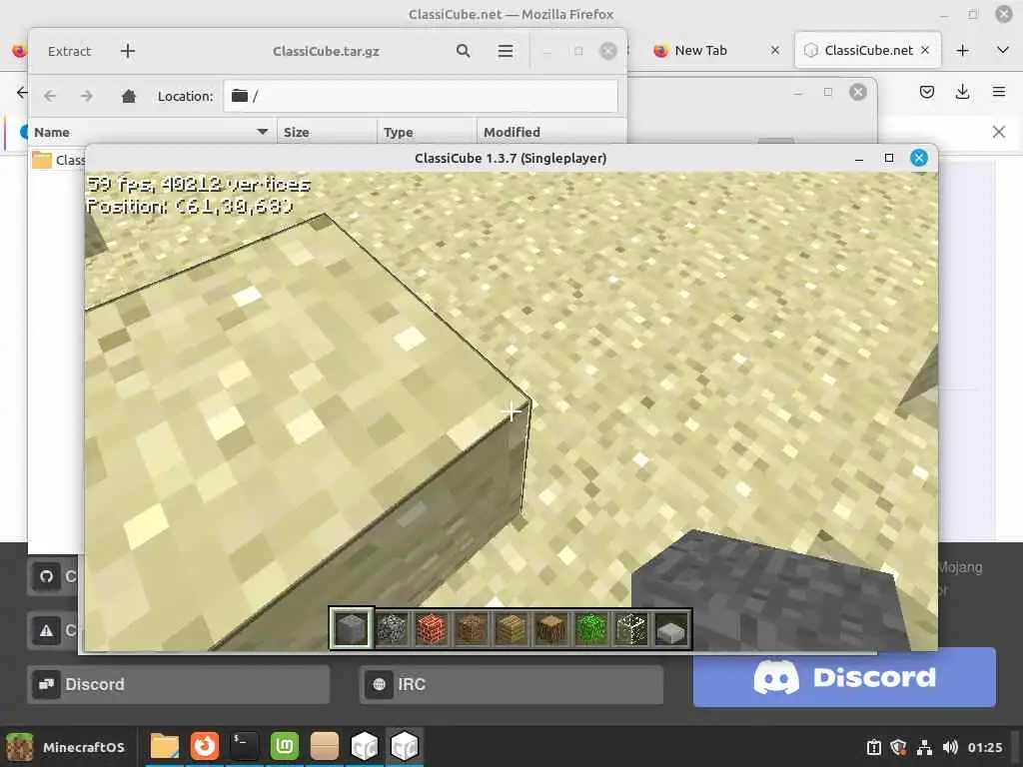
Task: Open file manager from taskbar
Action: click(x=165, y=746)
